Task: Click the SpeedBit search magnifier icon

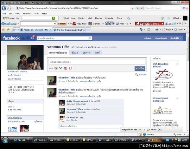Action: tap(184, 8)
